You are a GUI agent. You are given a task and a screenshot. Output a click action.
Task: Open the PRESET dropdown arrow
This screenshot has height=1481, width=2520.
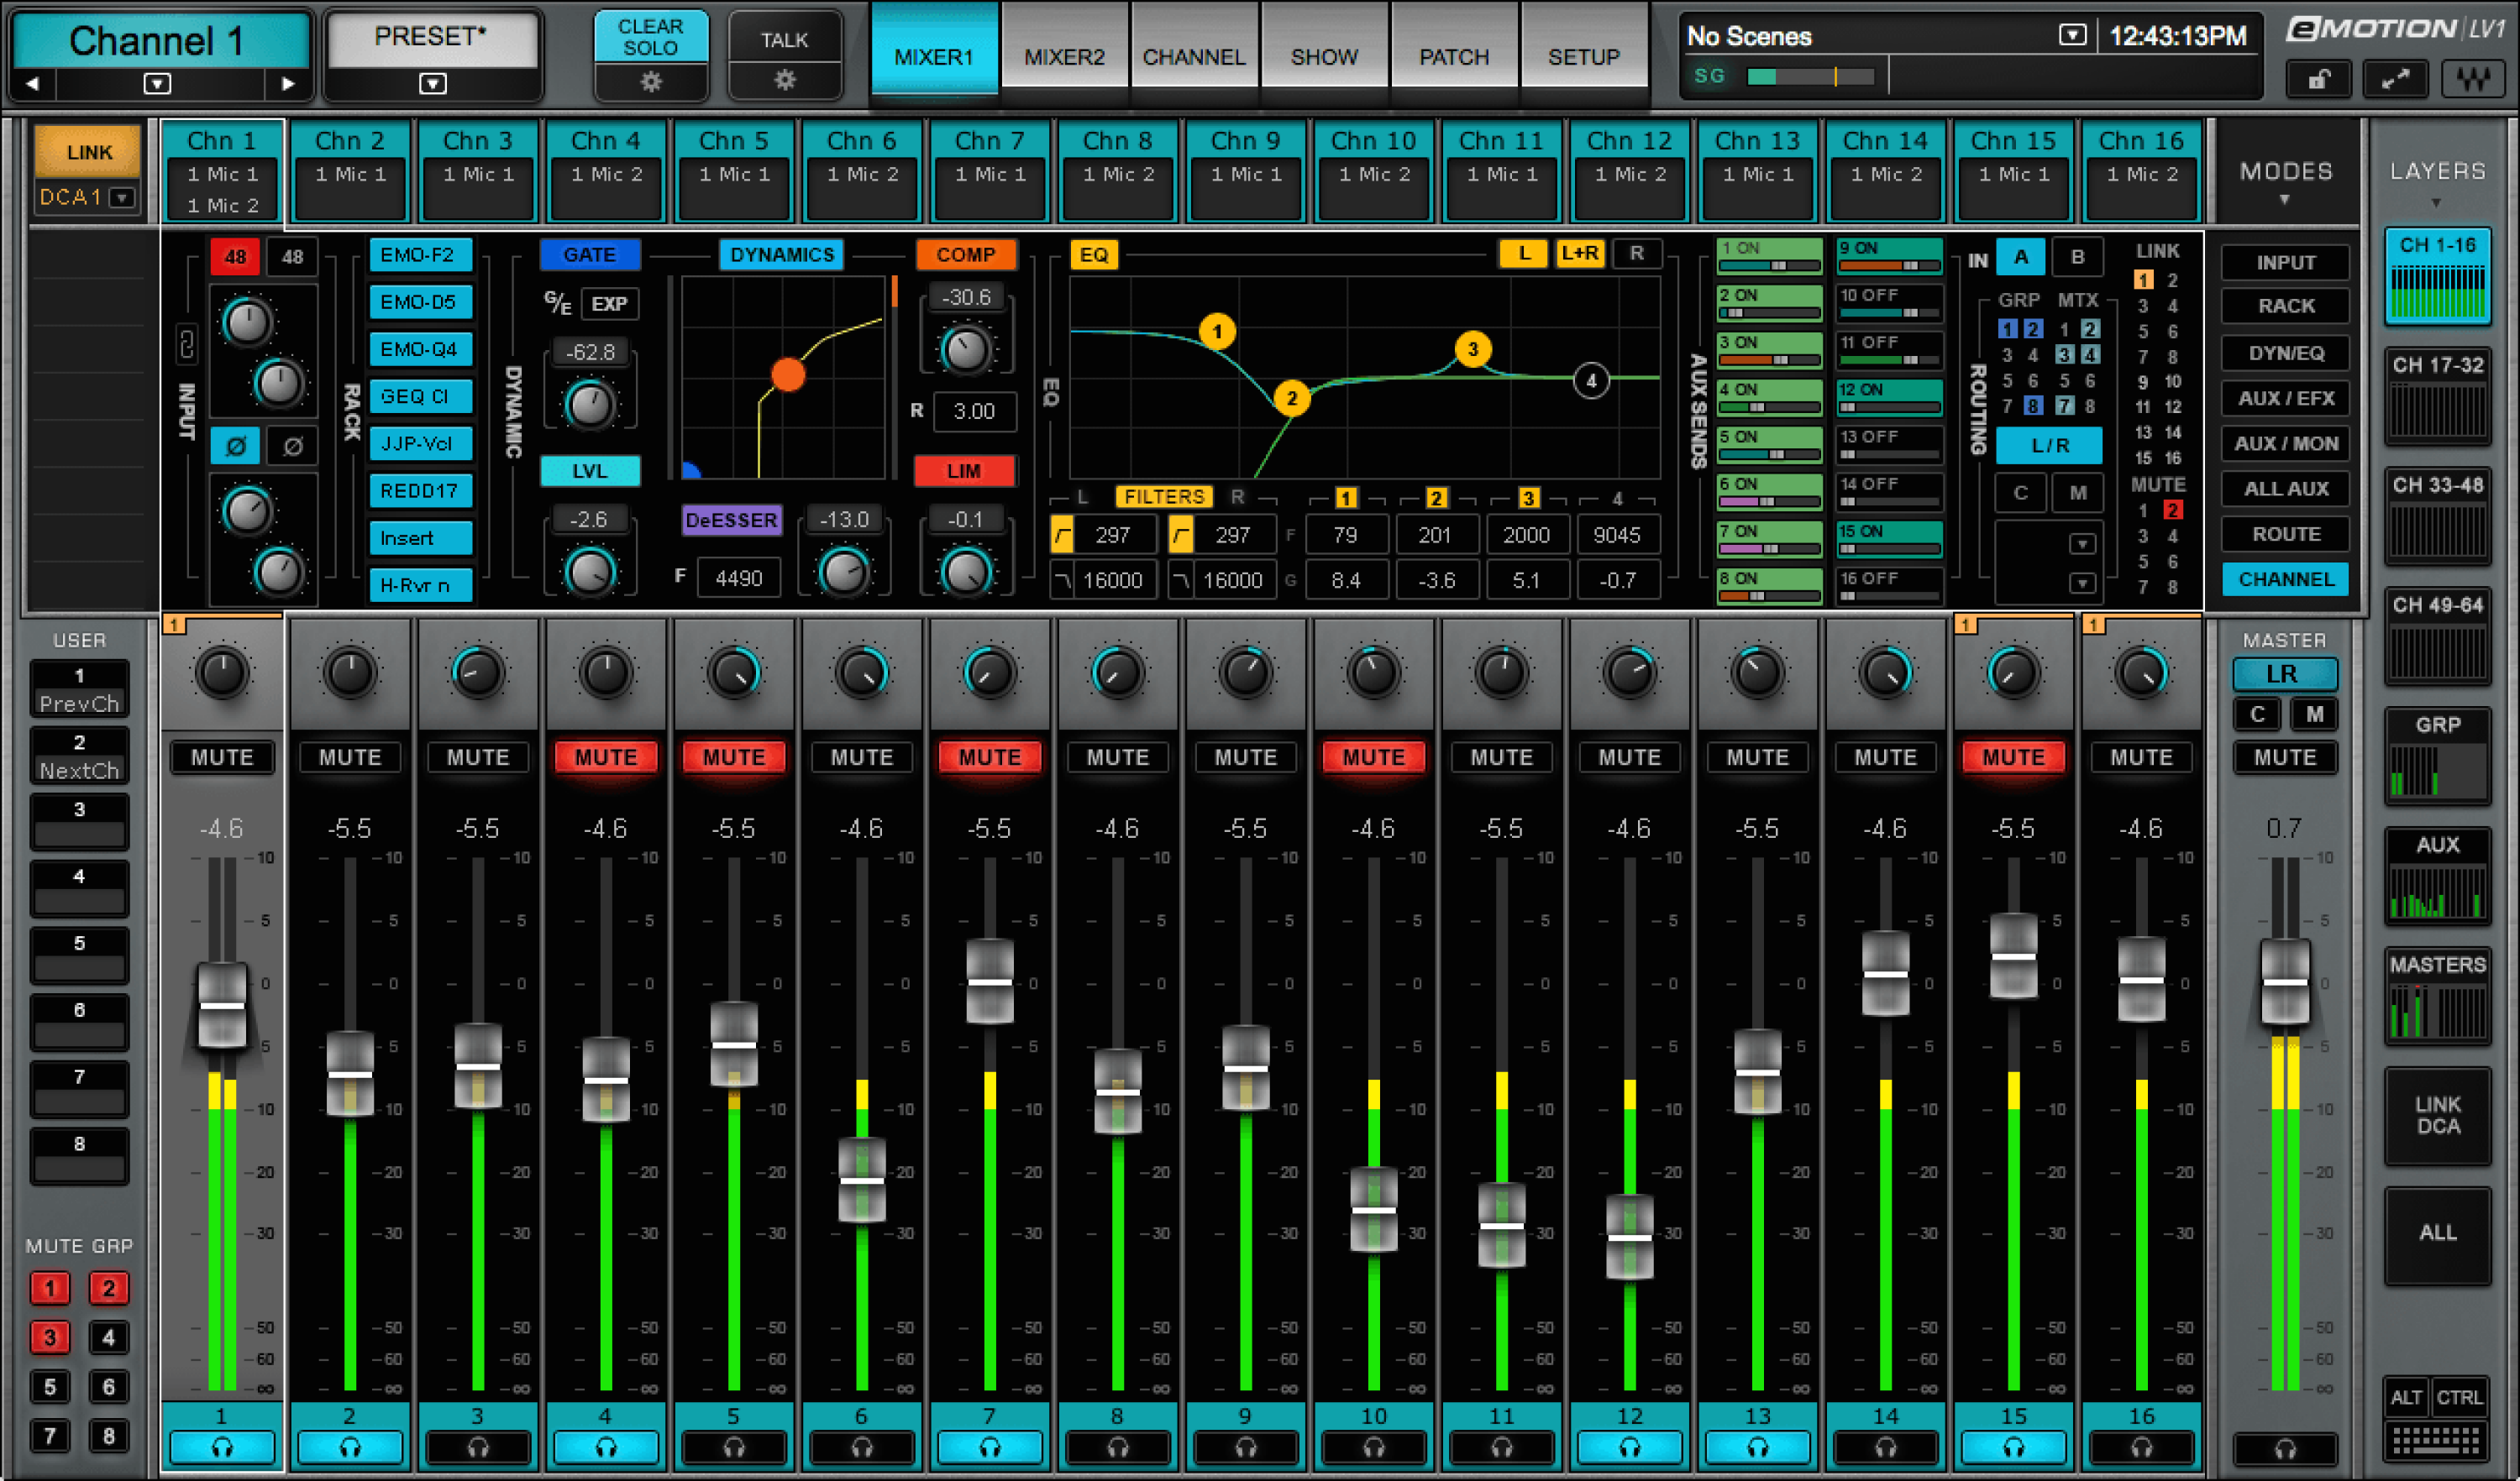coord(432,86)
